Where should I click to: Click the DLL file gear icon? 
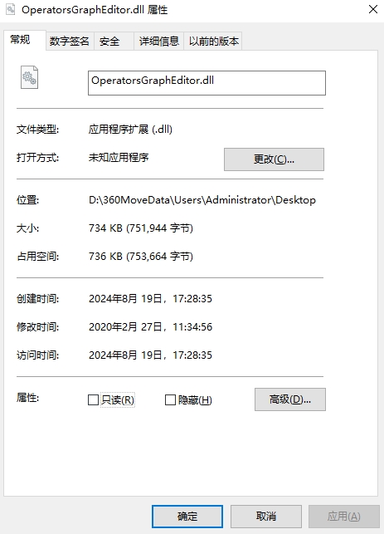coord(29,77)
